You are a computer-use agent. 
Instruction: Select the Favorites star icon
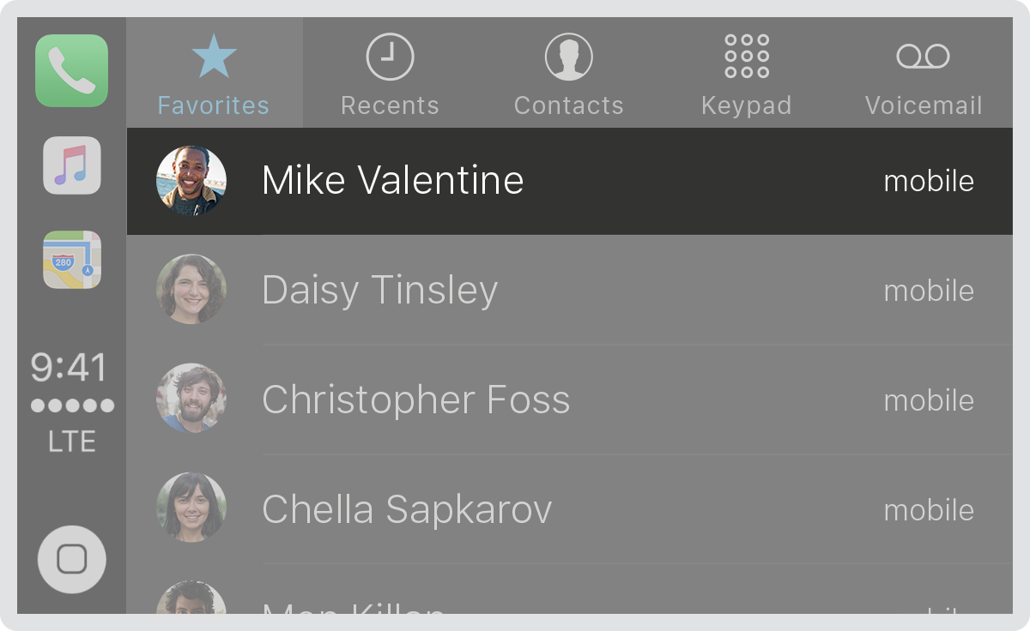point(214,57)
